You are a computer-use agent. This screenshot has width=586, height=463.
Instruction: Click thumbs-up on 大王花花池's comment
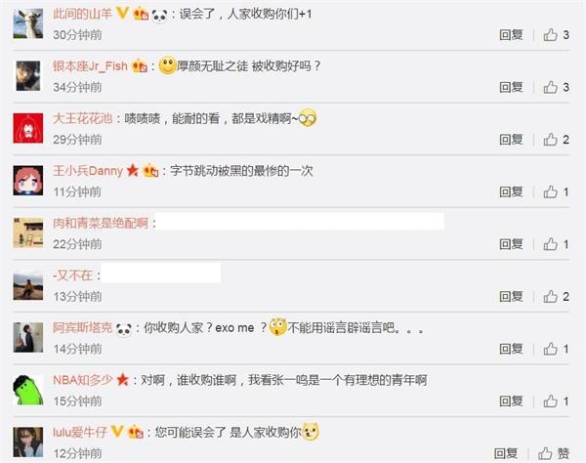click(x=550, y=140)
